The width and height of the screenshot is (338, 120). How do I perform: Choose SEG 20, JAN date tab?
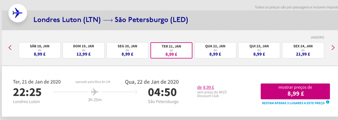tap(128, 50)
